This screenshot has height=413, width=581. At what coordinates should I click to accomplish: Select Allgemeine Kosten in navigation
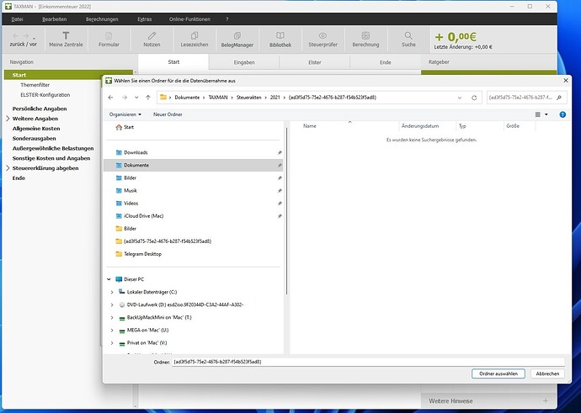tap(36, 129)
